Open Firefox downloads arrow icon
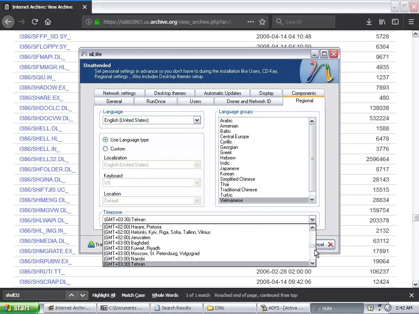This screenshot has height=314, width=419. tap(369, 22)
